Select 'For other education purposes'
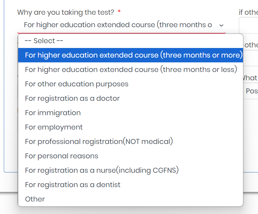258x214 pixels. (77, 84)
